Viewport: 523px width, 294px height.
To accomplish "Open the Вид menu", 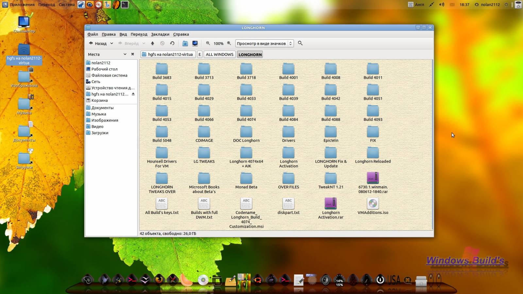I will point(123,34).
